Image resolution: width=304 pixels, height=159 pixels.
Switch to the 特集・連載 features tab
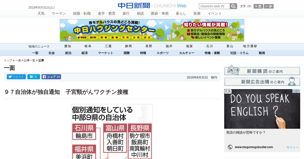click(212, 53)
